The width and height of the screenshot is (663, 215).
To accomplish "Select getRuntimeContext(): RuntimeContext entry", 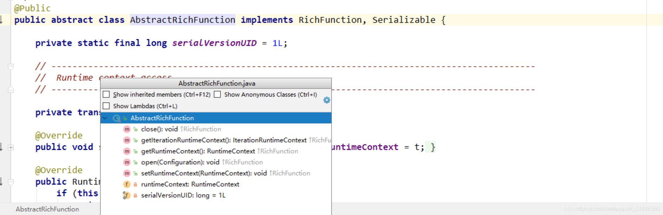I will coord(216,151).
